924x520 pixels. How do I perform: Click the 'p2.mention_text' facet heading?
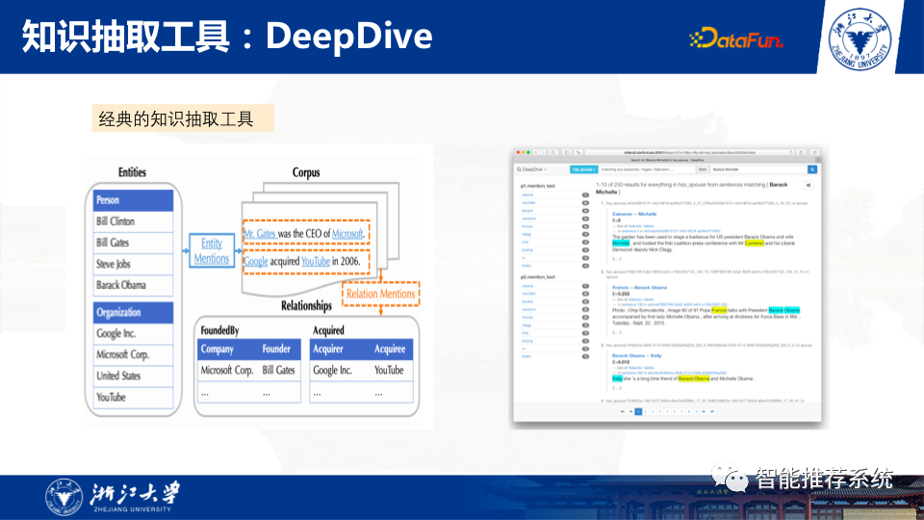(538, 277)
